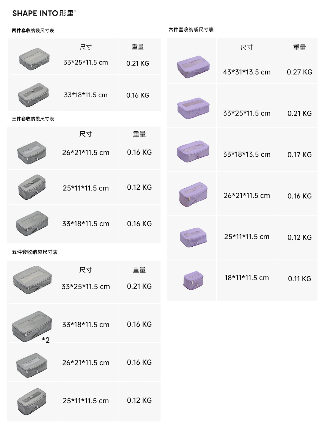Viewport: 327px width, 436px height.
Task: Click the 尺寸 header in six-piece table
Action: (247, 48)
